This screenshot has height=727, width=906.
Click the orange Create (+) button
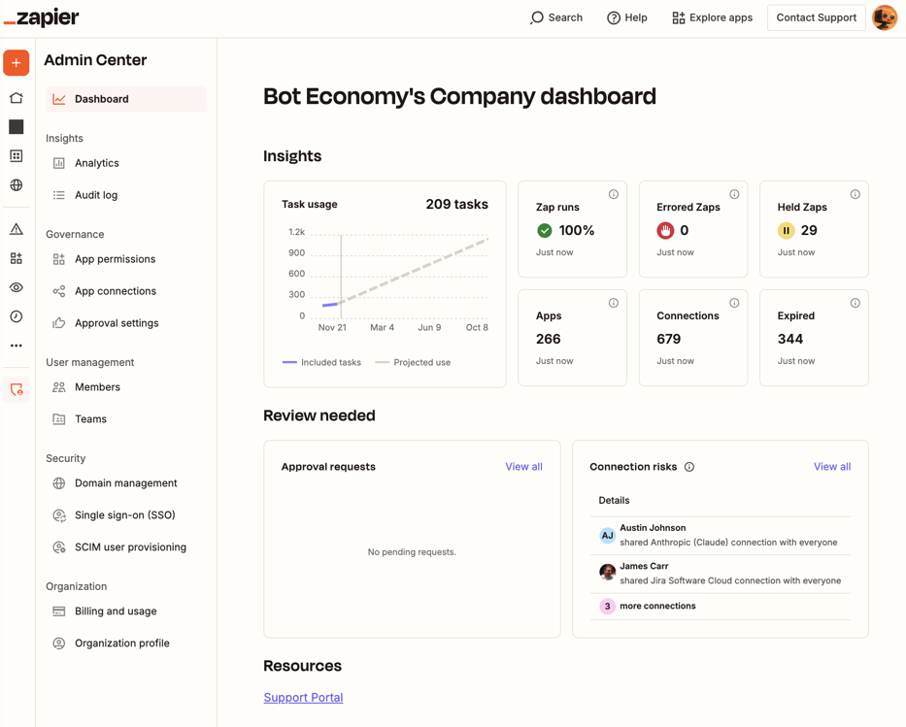pyautogui.click(x=16, y=62)
